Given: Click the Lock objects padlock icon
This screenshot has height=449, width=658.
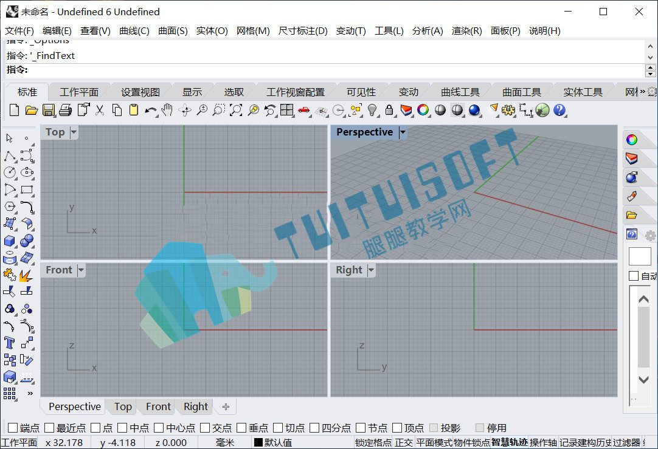Looking at the screenshot, I should coord(389,110).
